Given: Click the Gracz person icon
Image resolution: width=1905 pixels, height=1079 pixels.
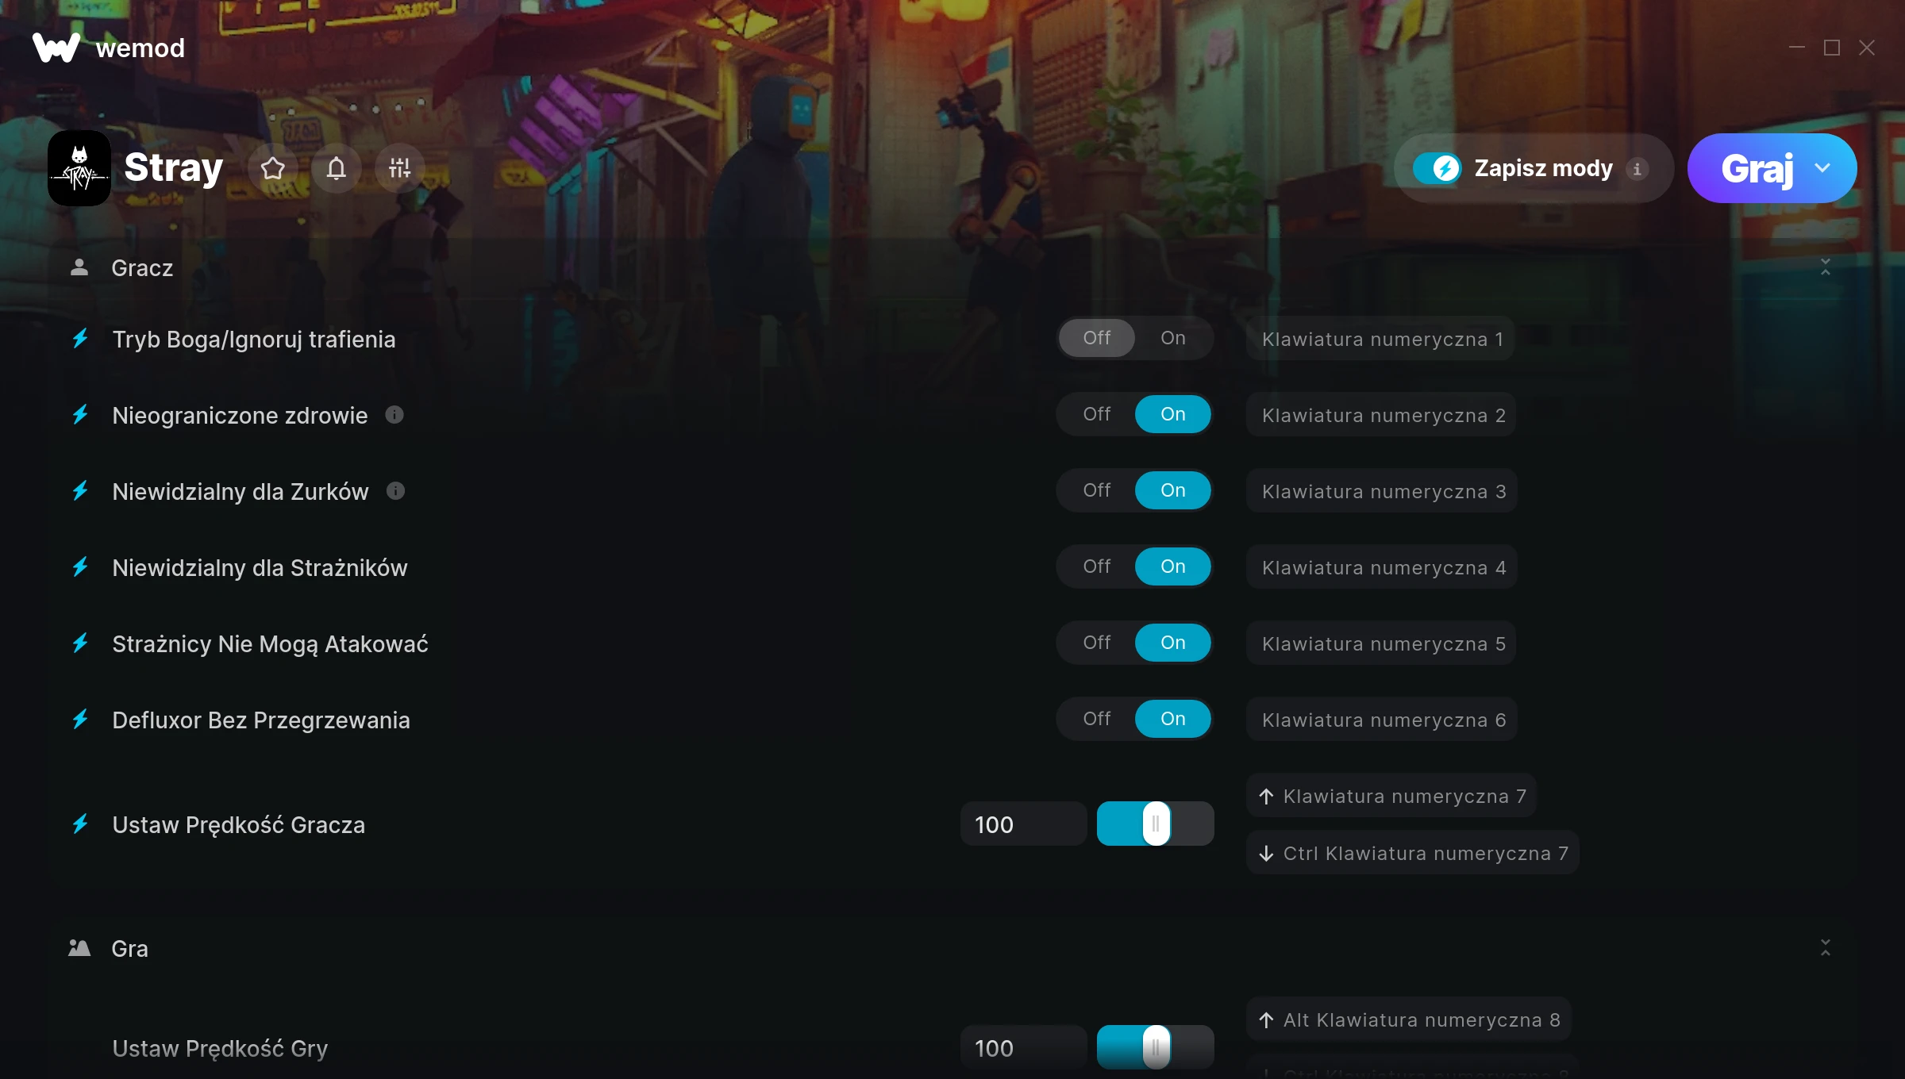Looking at the screenshot, I should 79,267.
